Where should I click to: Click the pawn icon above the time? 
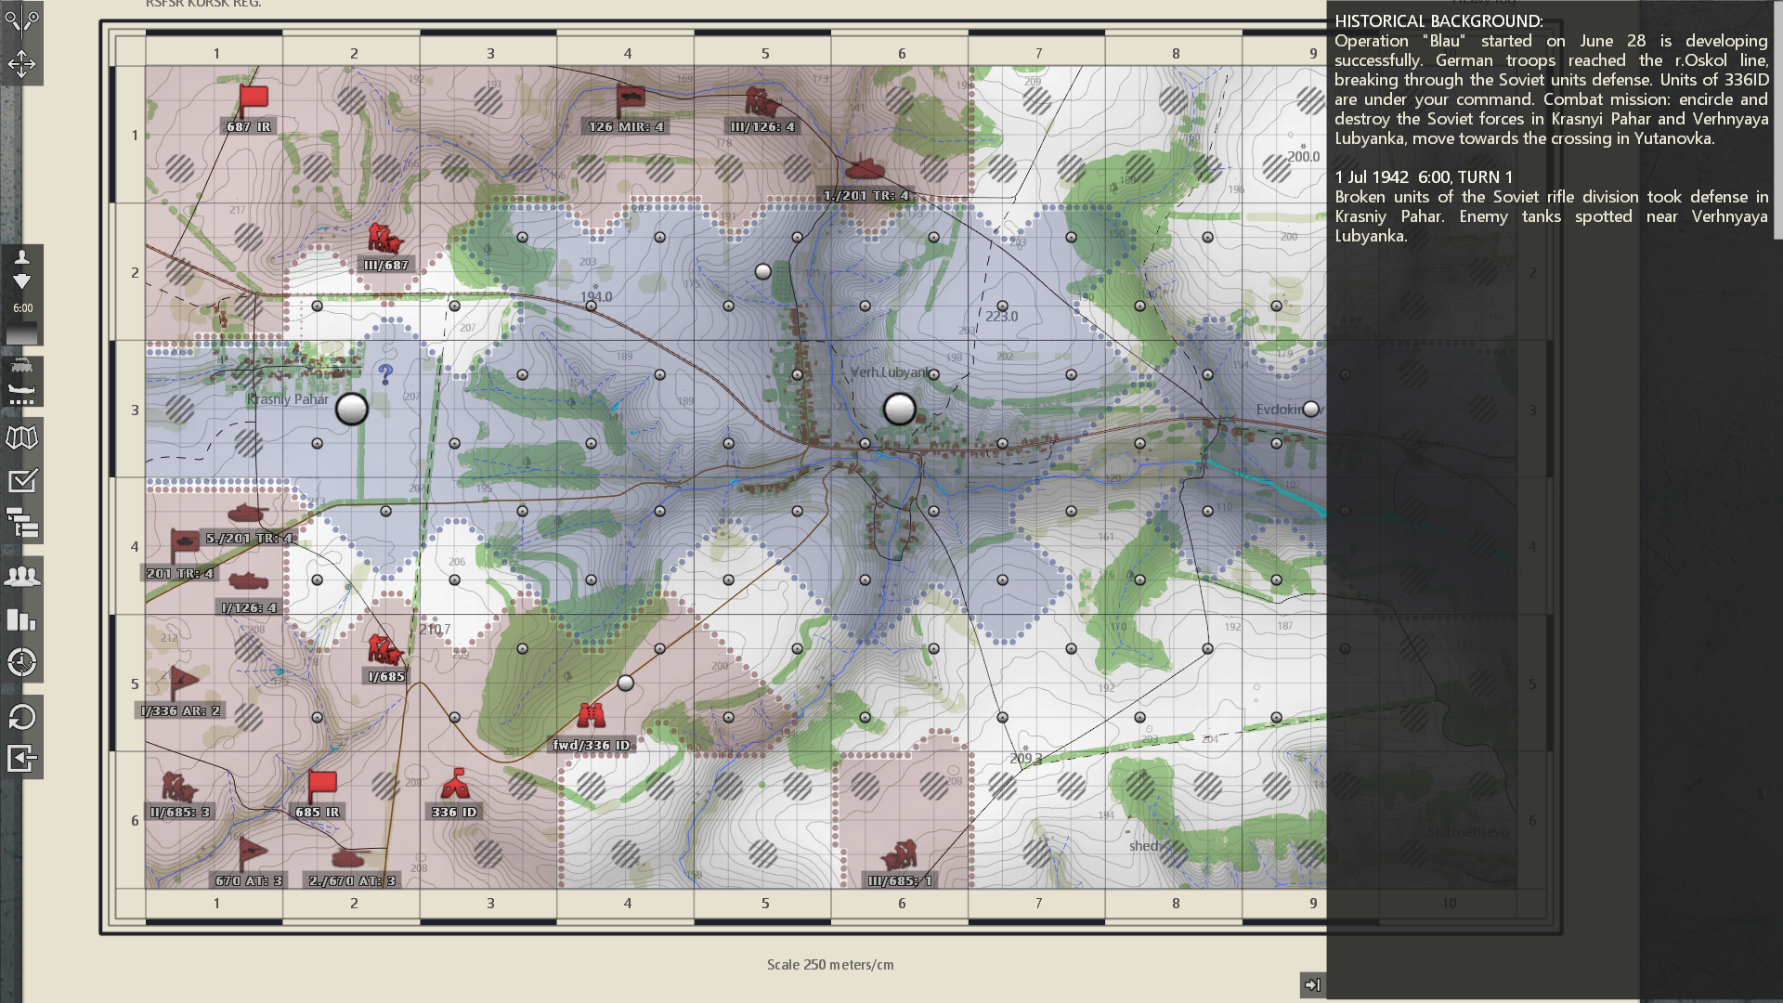(x=21, y=257)
